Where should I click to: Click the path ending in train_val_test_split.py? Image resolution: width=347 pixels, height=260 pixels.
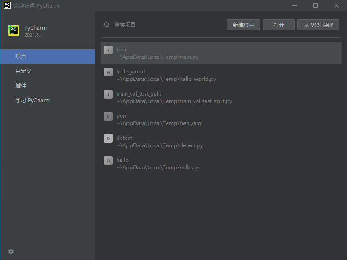[x=174, y=101]
